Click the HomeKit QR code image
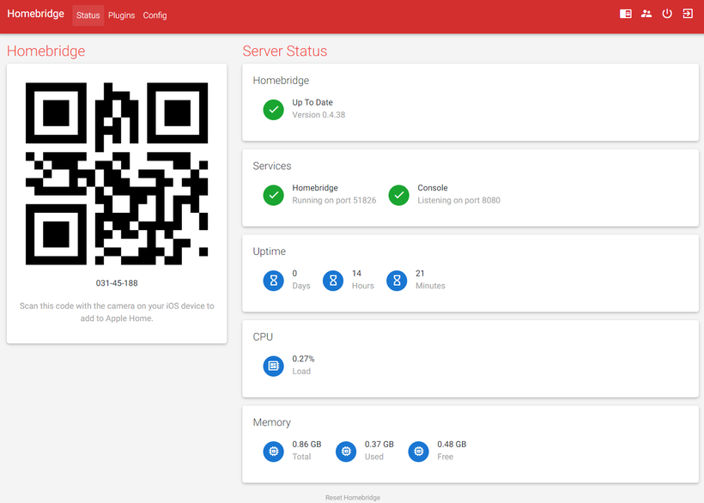704x503 pixels. coord(117,173)
